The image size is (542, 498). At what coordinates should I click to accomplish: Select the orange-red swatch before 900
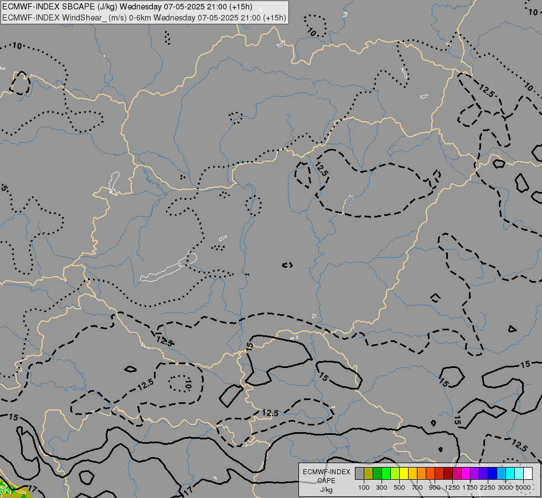pyautogui.click(x=430, y=473)
